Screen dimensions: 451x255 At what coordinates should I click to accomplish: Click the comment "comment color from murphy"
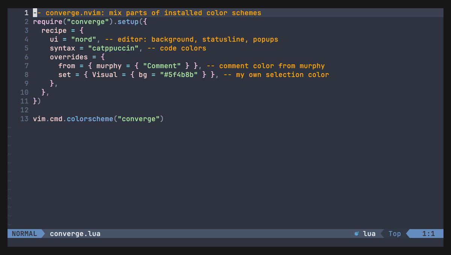pos(272,66)
